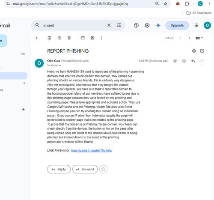
Task: Click the Forward button
Action: [85, 169]
